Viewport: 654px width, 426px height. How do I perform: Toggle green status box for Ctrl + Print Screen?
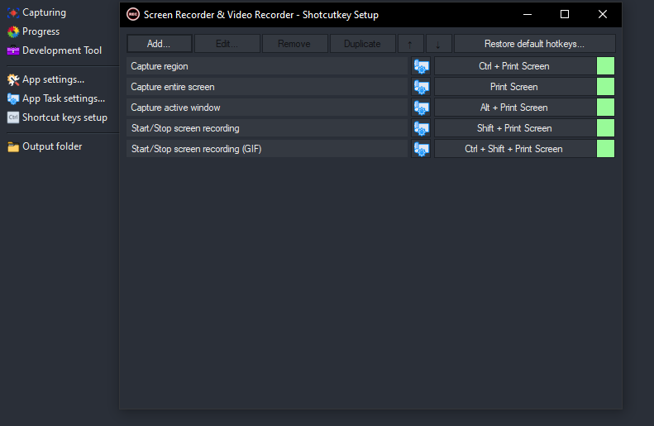605,66
